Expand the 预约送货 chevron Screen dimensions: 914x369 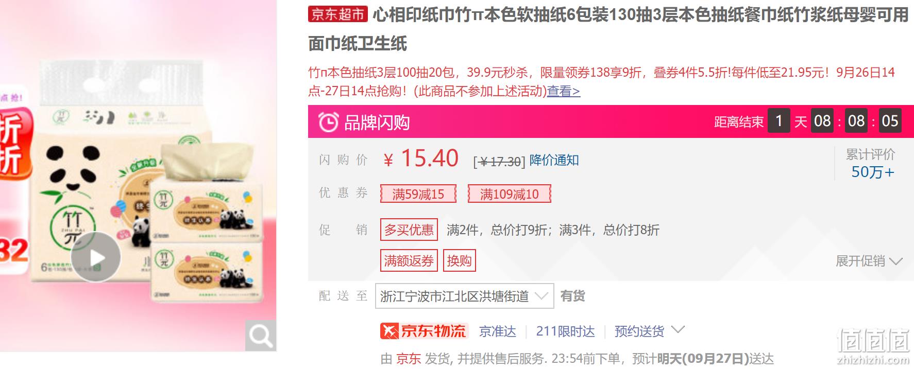pyautogui.click(x=678, y=330)
